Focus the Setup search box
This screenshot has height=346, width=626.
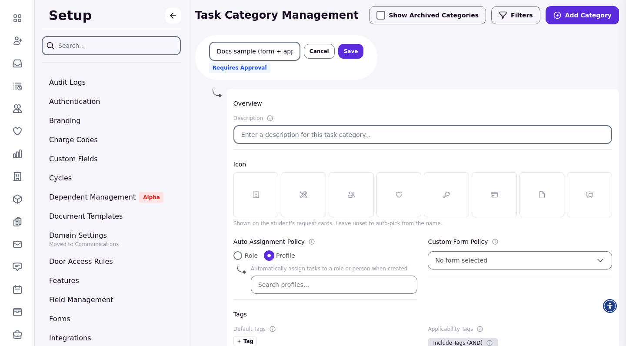(111, 46)
